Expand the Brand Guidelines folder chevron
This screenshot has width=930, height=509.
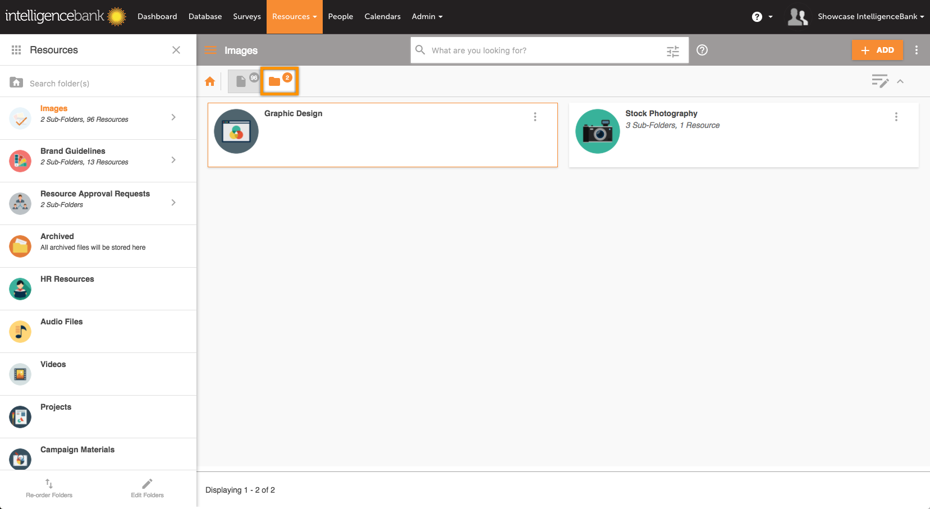[173, 160]
